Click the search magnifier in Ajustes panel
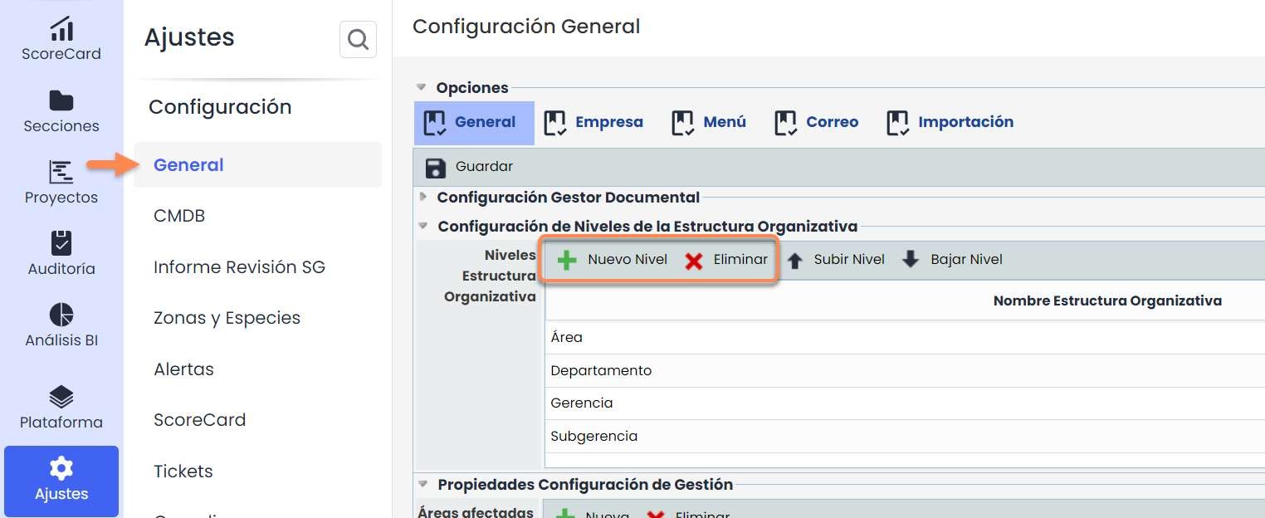The image size is (1265, 518). (x=358, y=40)
